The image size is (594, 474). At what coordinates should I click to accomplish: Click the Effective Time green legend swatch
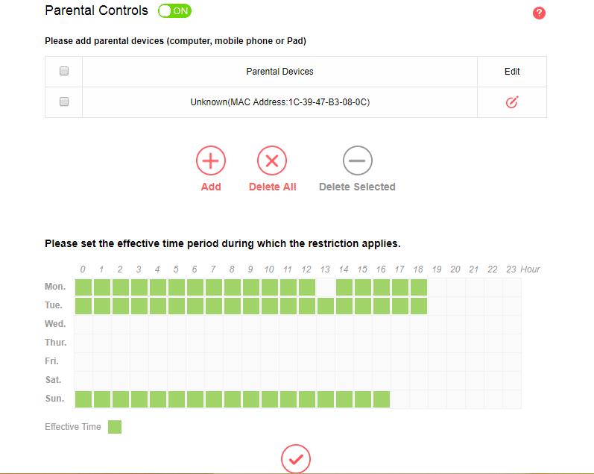pyautogui.click(x=115, y=427)
